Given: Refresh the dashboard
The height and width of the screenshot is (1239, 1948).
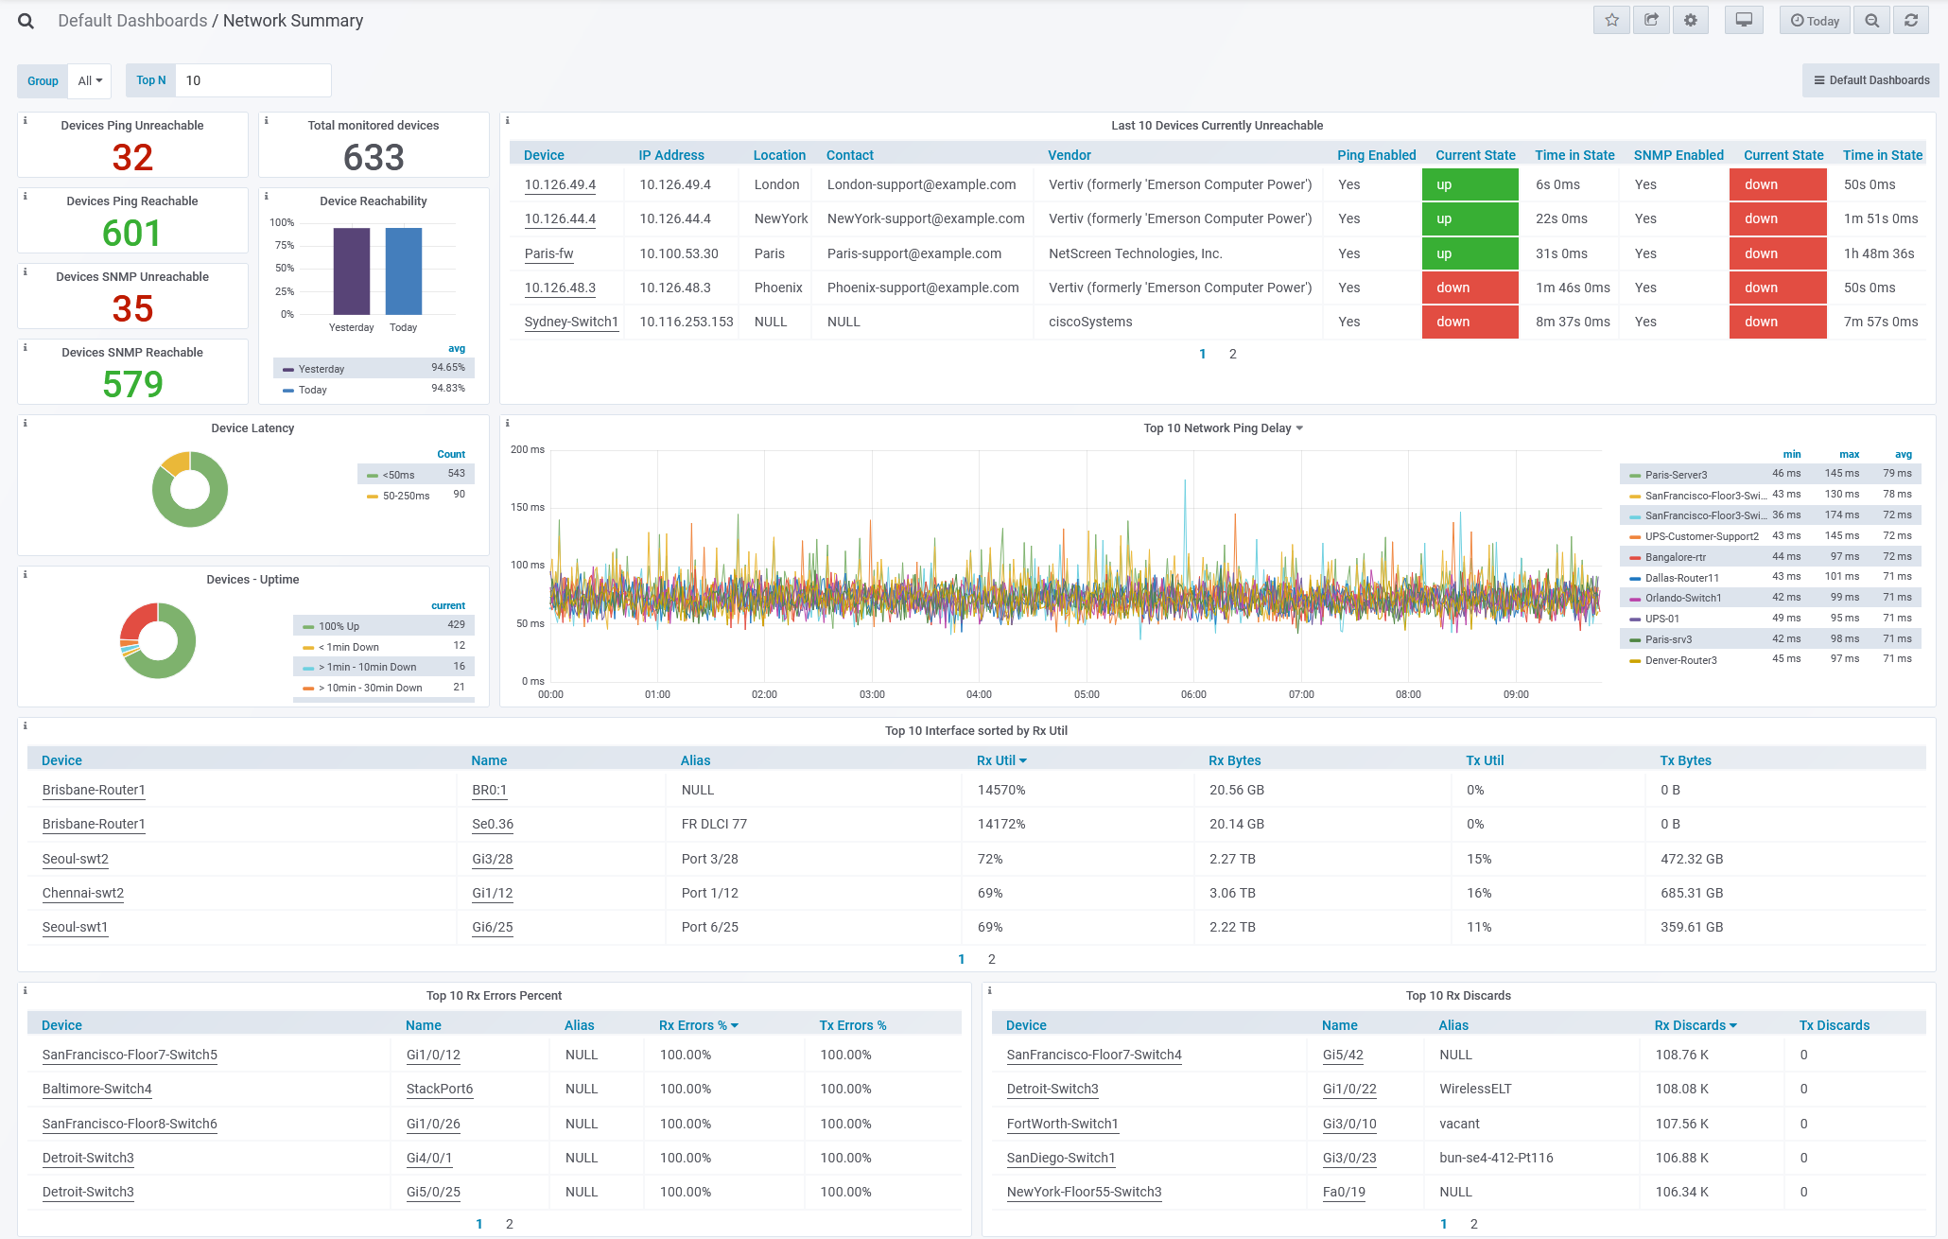Looking at the screenshot, I should [1911, 21].
